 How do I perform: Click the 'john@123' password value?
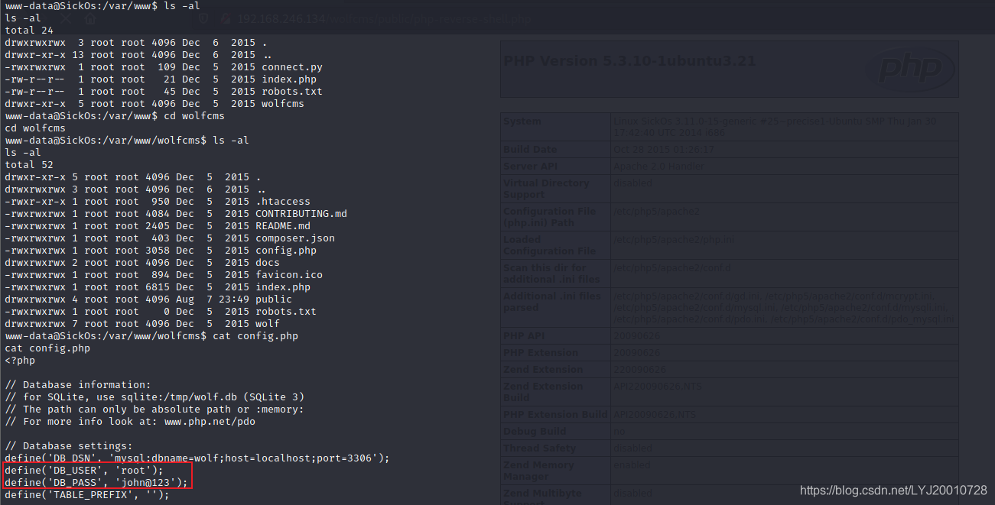click(148, 483)
